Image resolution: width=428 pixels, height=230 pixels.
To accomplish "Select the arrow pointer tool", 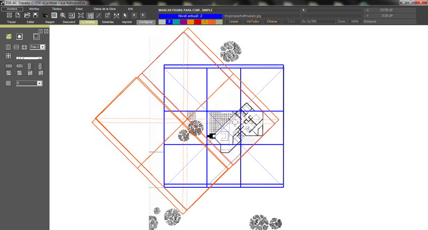I will pyautogui.click(x=125, y=16).
